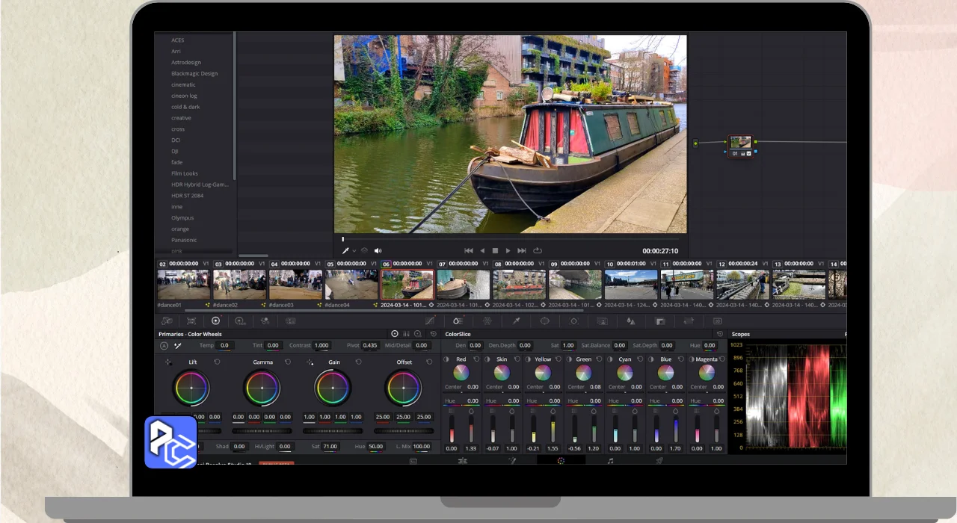Screen dimensions: 957x523
Task: Open the Power Window palette icon
Action: click(x=544, y=321)
